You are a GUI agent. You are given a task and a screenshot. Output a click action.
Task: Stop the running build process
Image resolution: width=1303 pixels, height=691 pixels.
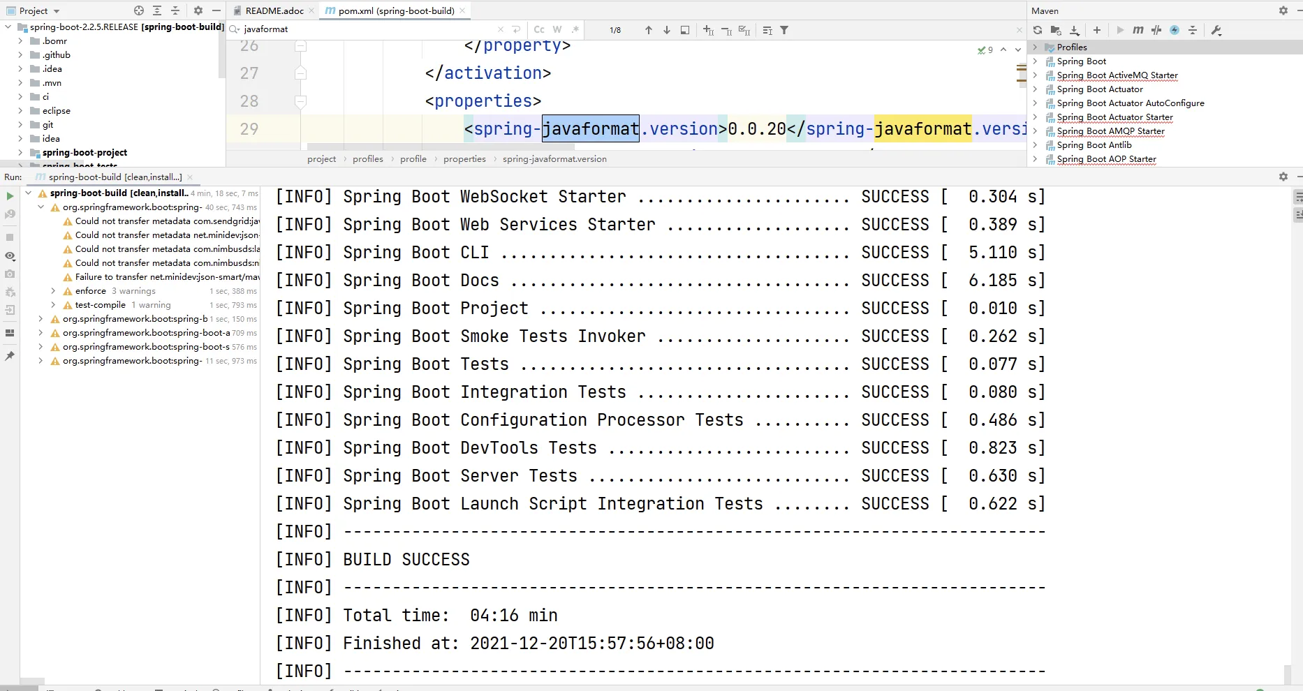10,237
